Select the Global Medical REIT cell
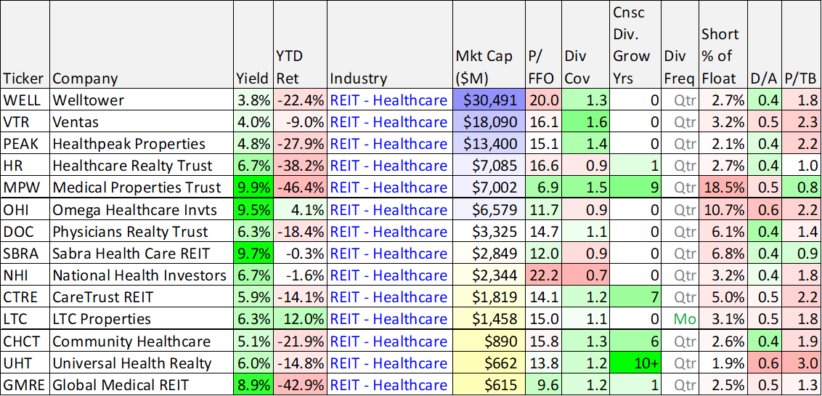Screen dimensions: 822x396 [x=142, y=385]
